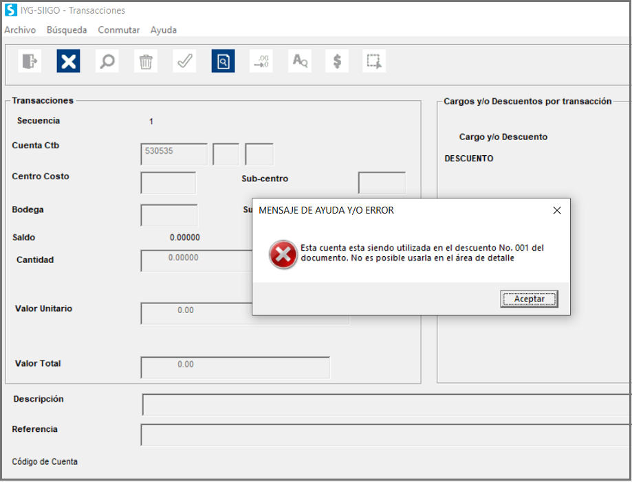Click the blue document search icon
This screenshot has height=482, width=632.
coord(224,61)
